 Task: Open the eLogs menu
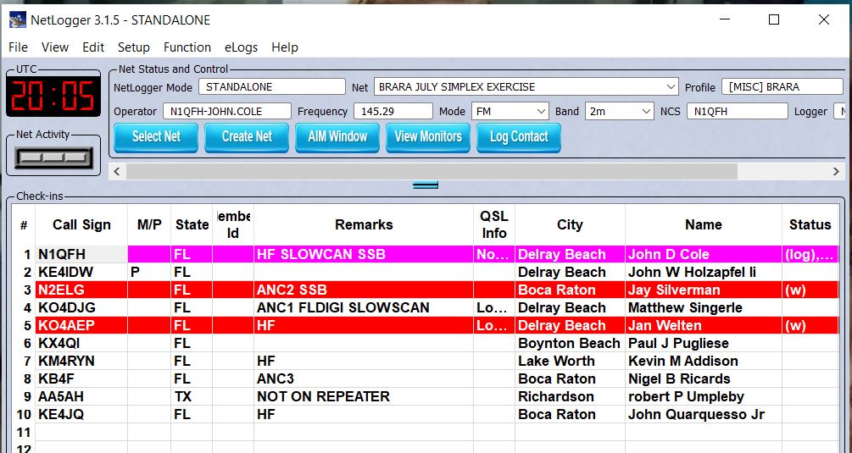pos(241,47)
